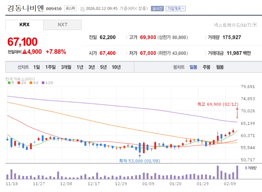Image resolution: width=262 pixels, height=192 pixels.
Task: Select the 1일 line chart period
Action: click(x=37, y=67)
